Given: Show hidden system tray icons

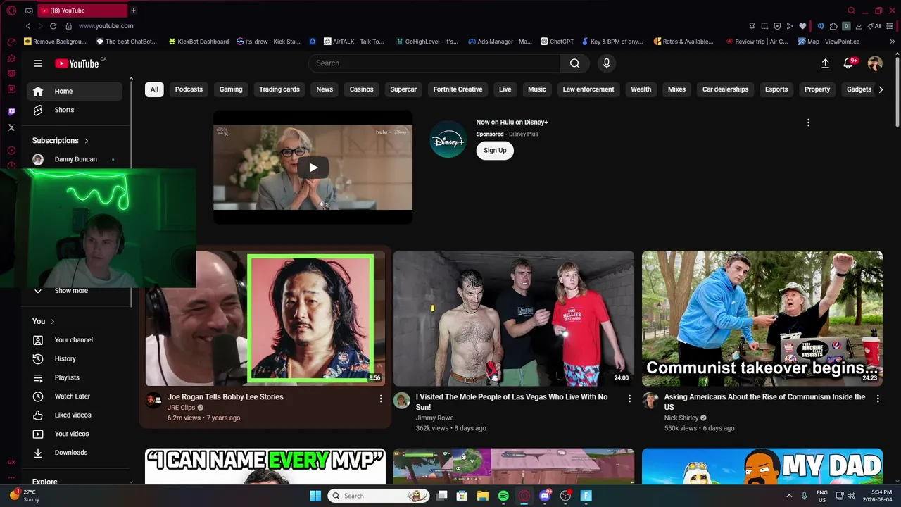Looking at the screenshot, I should pyautogui.click(x=789, y=496).
